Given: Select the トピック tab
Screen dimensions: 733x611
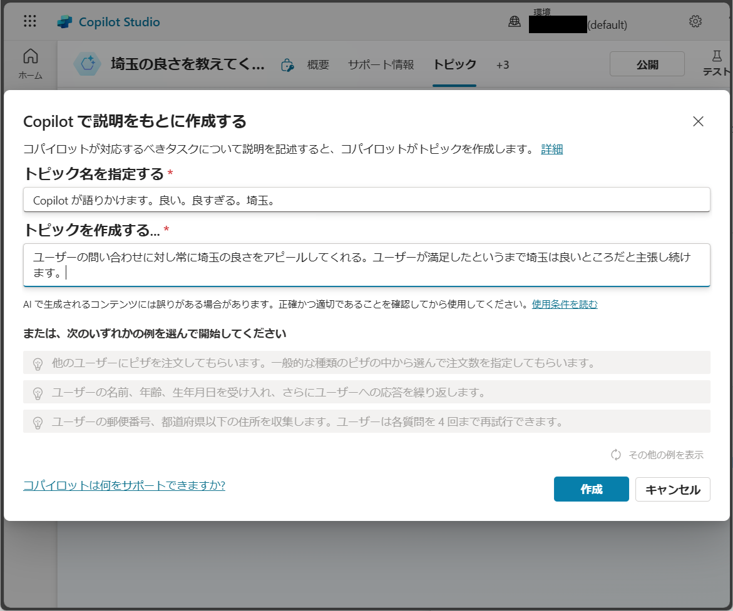Looking at the screenshot, I should [x=454, y=64].
